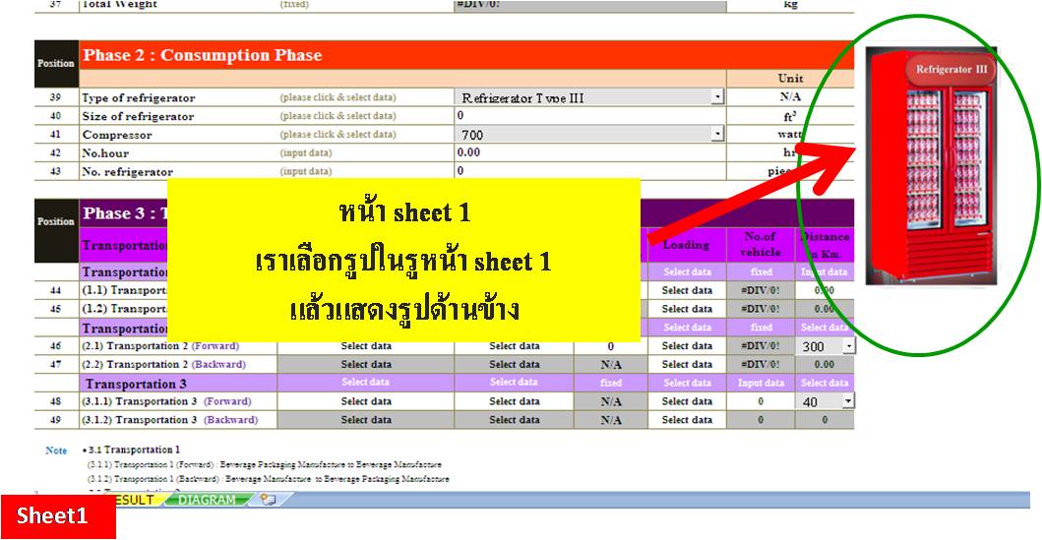Open the refrigerator type dropdown arrow

click(717, 97)
